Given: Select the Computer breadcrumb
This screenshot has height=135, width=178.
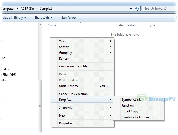Looking at the screenshot, I should [8, 9].
